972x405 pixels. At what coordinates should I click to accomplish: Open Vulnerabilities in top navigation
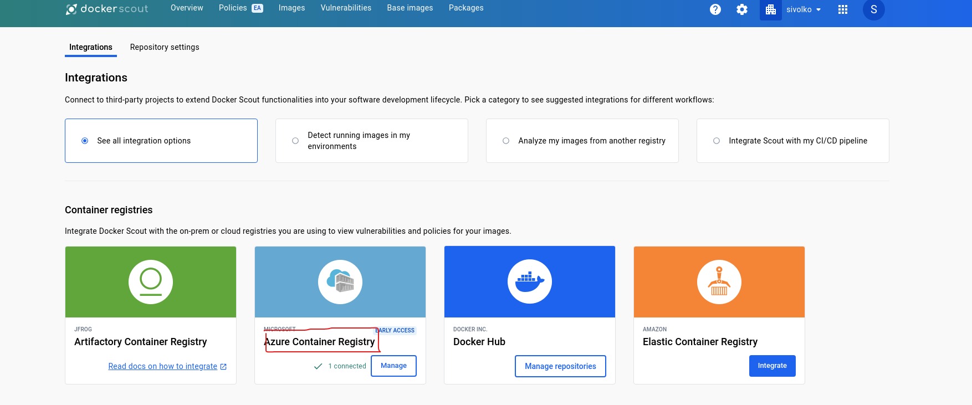(346, 8)
